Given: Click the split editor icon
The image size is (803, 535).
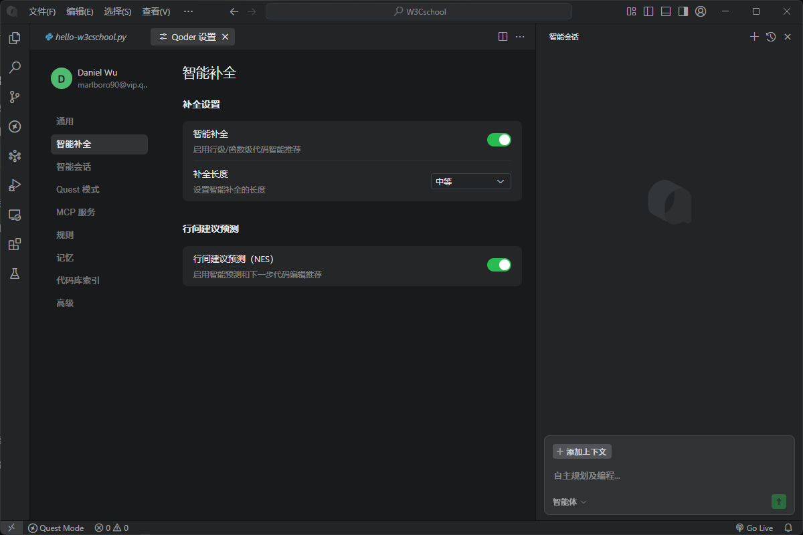Looking at the screenshot, I should click(503, 37).
